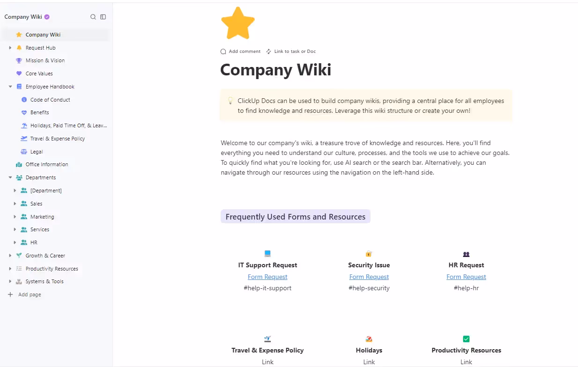Click the briefcase icon above Travel & Expense Policy
The height and width of the screenshot is (367, 578).
click(267, 338)
